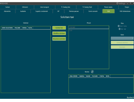134x102 pixels.
Task: Select the Vest - Sud route radio button
Action: tap(119, 29)
